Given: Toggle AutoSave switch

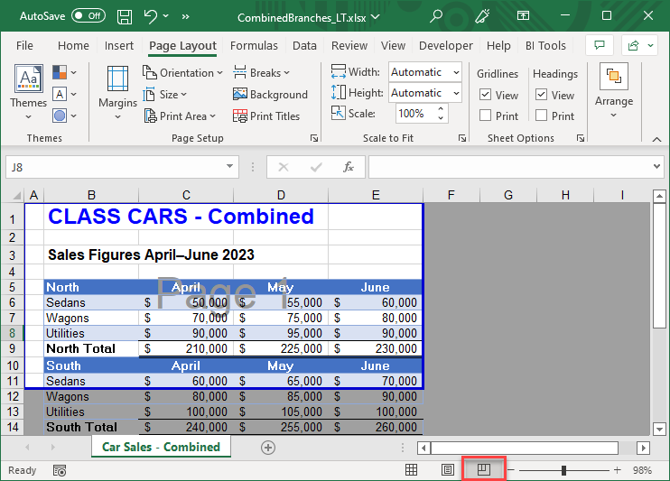Looking at the screenshot, I should point(88,16).
